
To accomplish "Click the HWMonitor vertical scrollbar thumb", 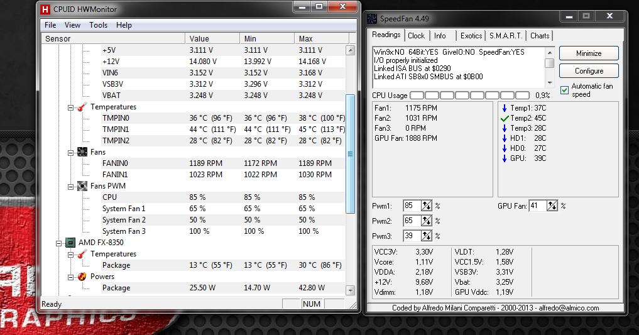I will pos(350,154).
